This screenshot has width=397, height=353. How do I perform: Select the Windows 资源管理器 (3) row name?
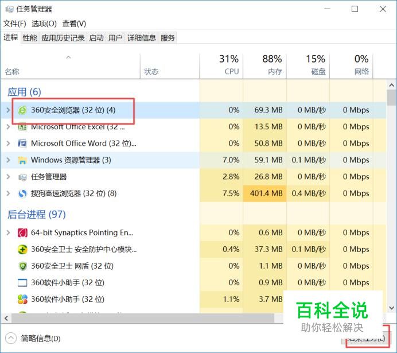(71, 160)
